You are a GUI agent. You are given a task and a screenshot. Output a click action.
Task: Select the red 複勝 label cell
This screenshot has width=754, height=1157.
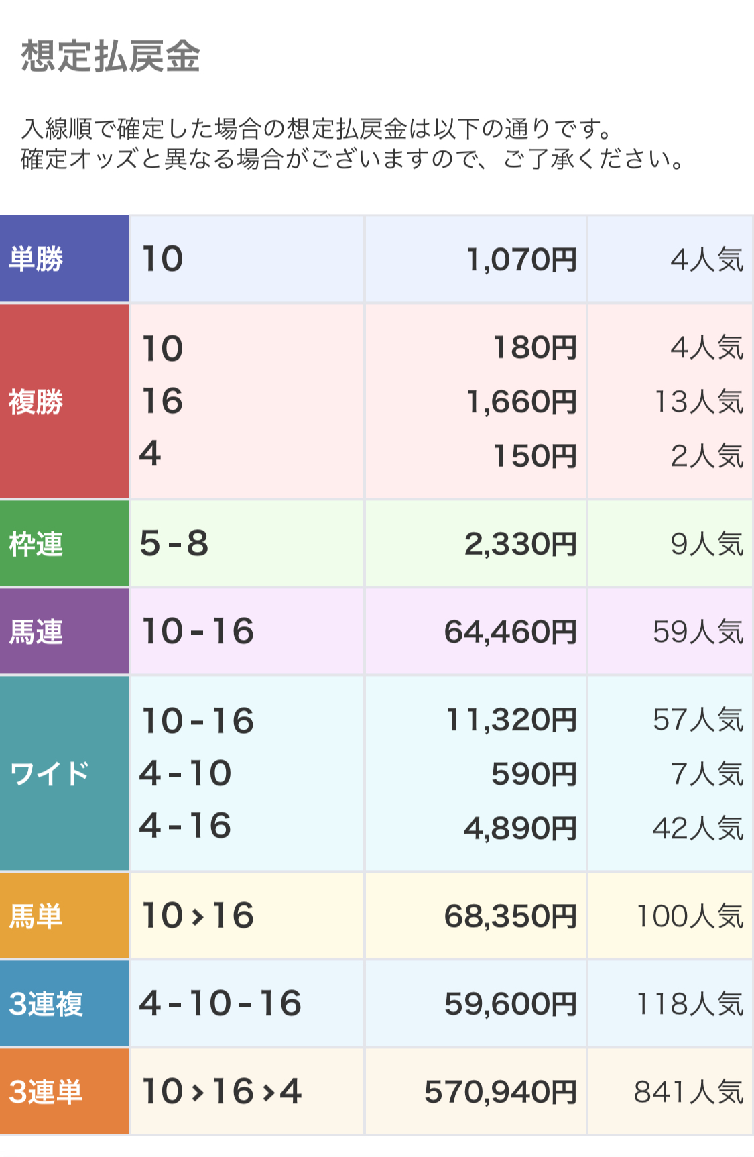(x=64, y=401)
